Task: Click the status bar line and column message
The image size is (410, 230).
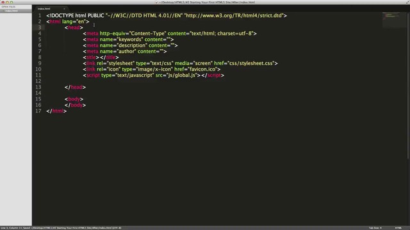Action: pyautogui.click(x=61, y=228)
